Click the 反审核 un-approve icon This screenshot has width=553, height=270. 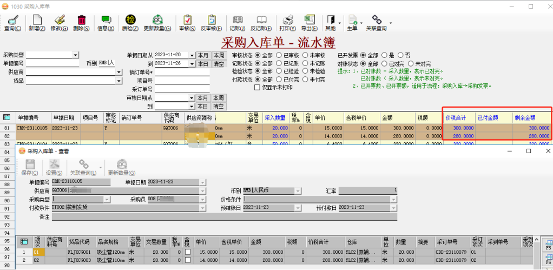(211, 20)
